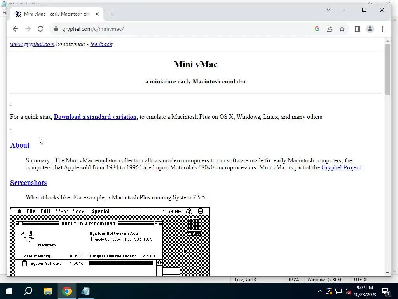Viewport: 398px width, 299px height.
Task: Select the Mini vMac browser tab
Action: click(x=57, y=14)
